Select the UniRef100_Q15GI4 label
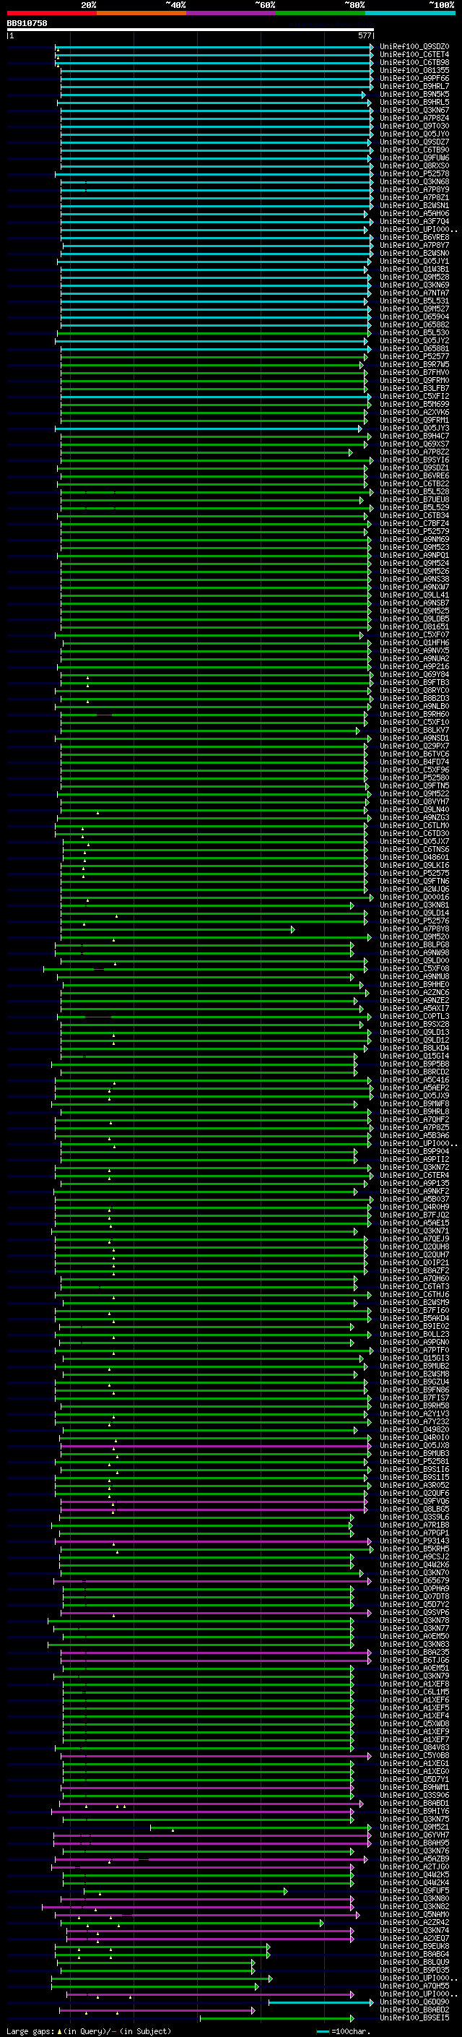Image resolution: width=462 pixels, height=2037 pixels. coord(414,1056)
